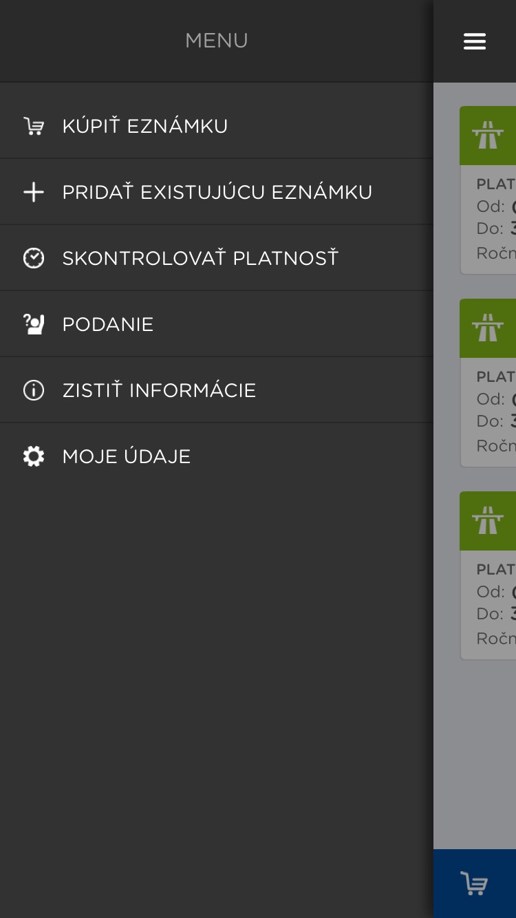Tap the second green highway vignette icon
The image size is (516, 918).
(488, 328)
